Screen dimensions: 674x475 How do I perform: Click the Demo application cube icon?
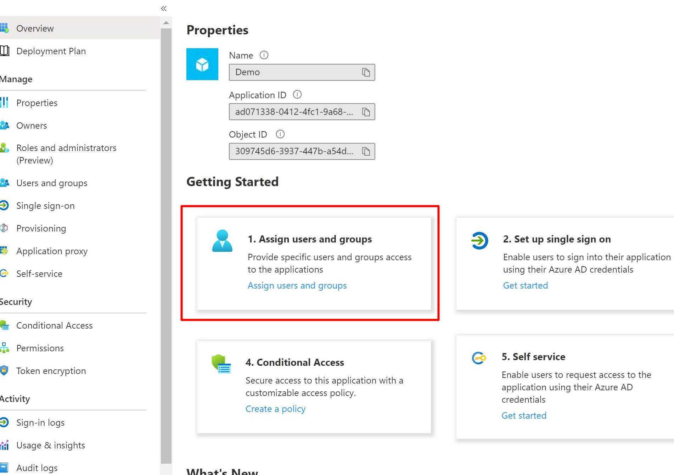coord(202,64)
